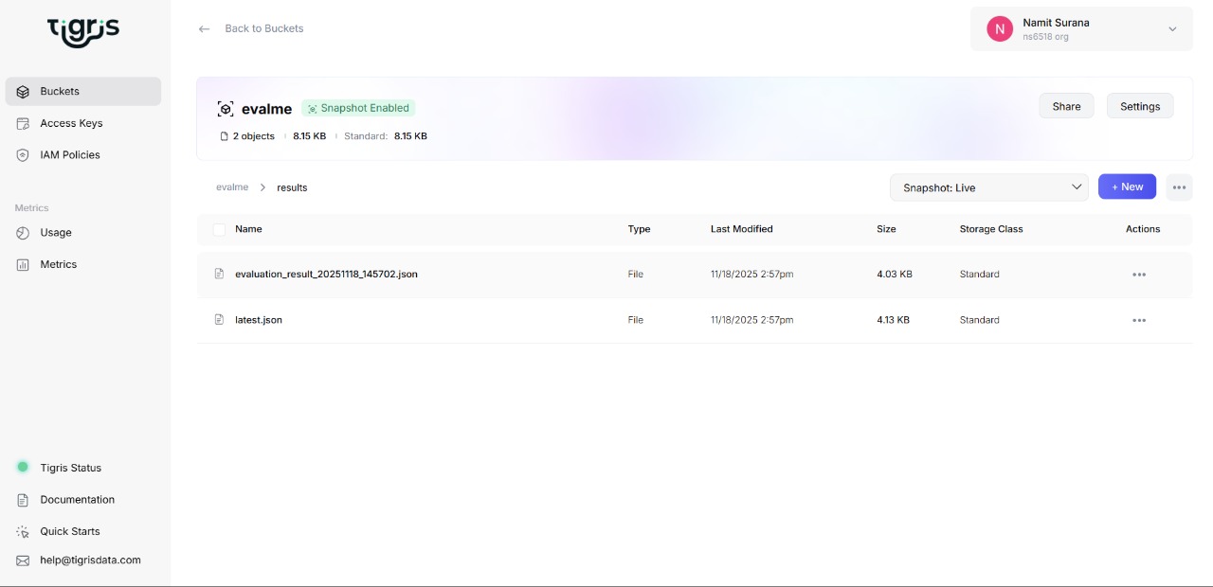Click the Access Keys icon in sidebar

coord(24,123)
